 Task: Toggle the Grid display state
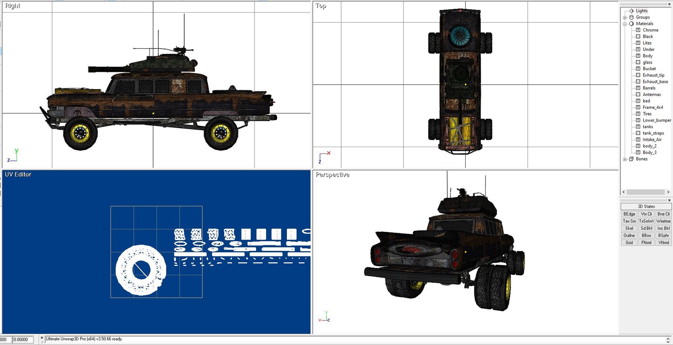tap(629, 242)
